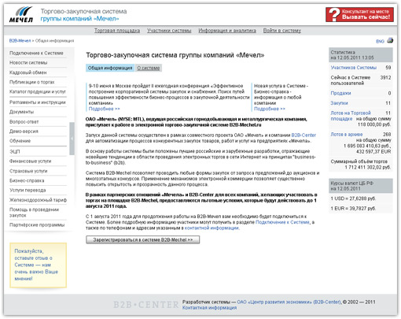Select the Общая информация tab
This screenshot has height=319, width=401.
point(110,68)
